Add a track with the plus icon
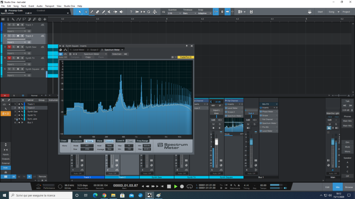The image size is (355, 199). coord(45,19)
